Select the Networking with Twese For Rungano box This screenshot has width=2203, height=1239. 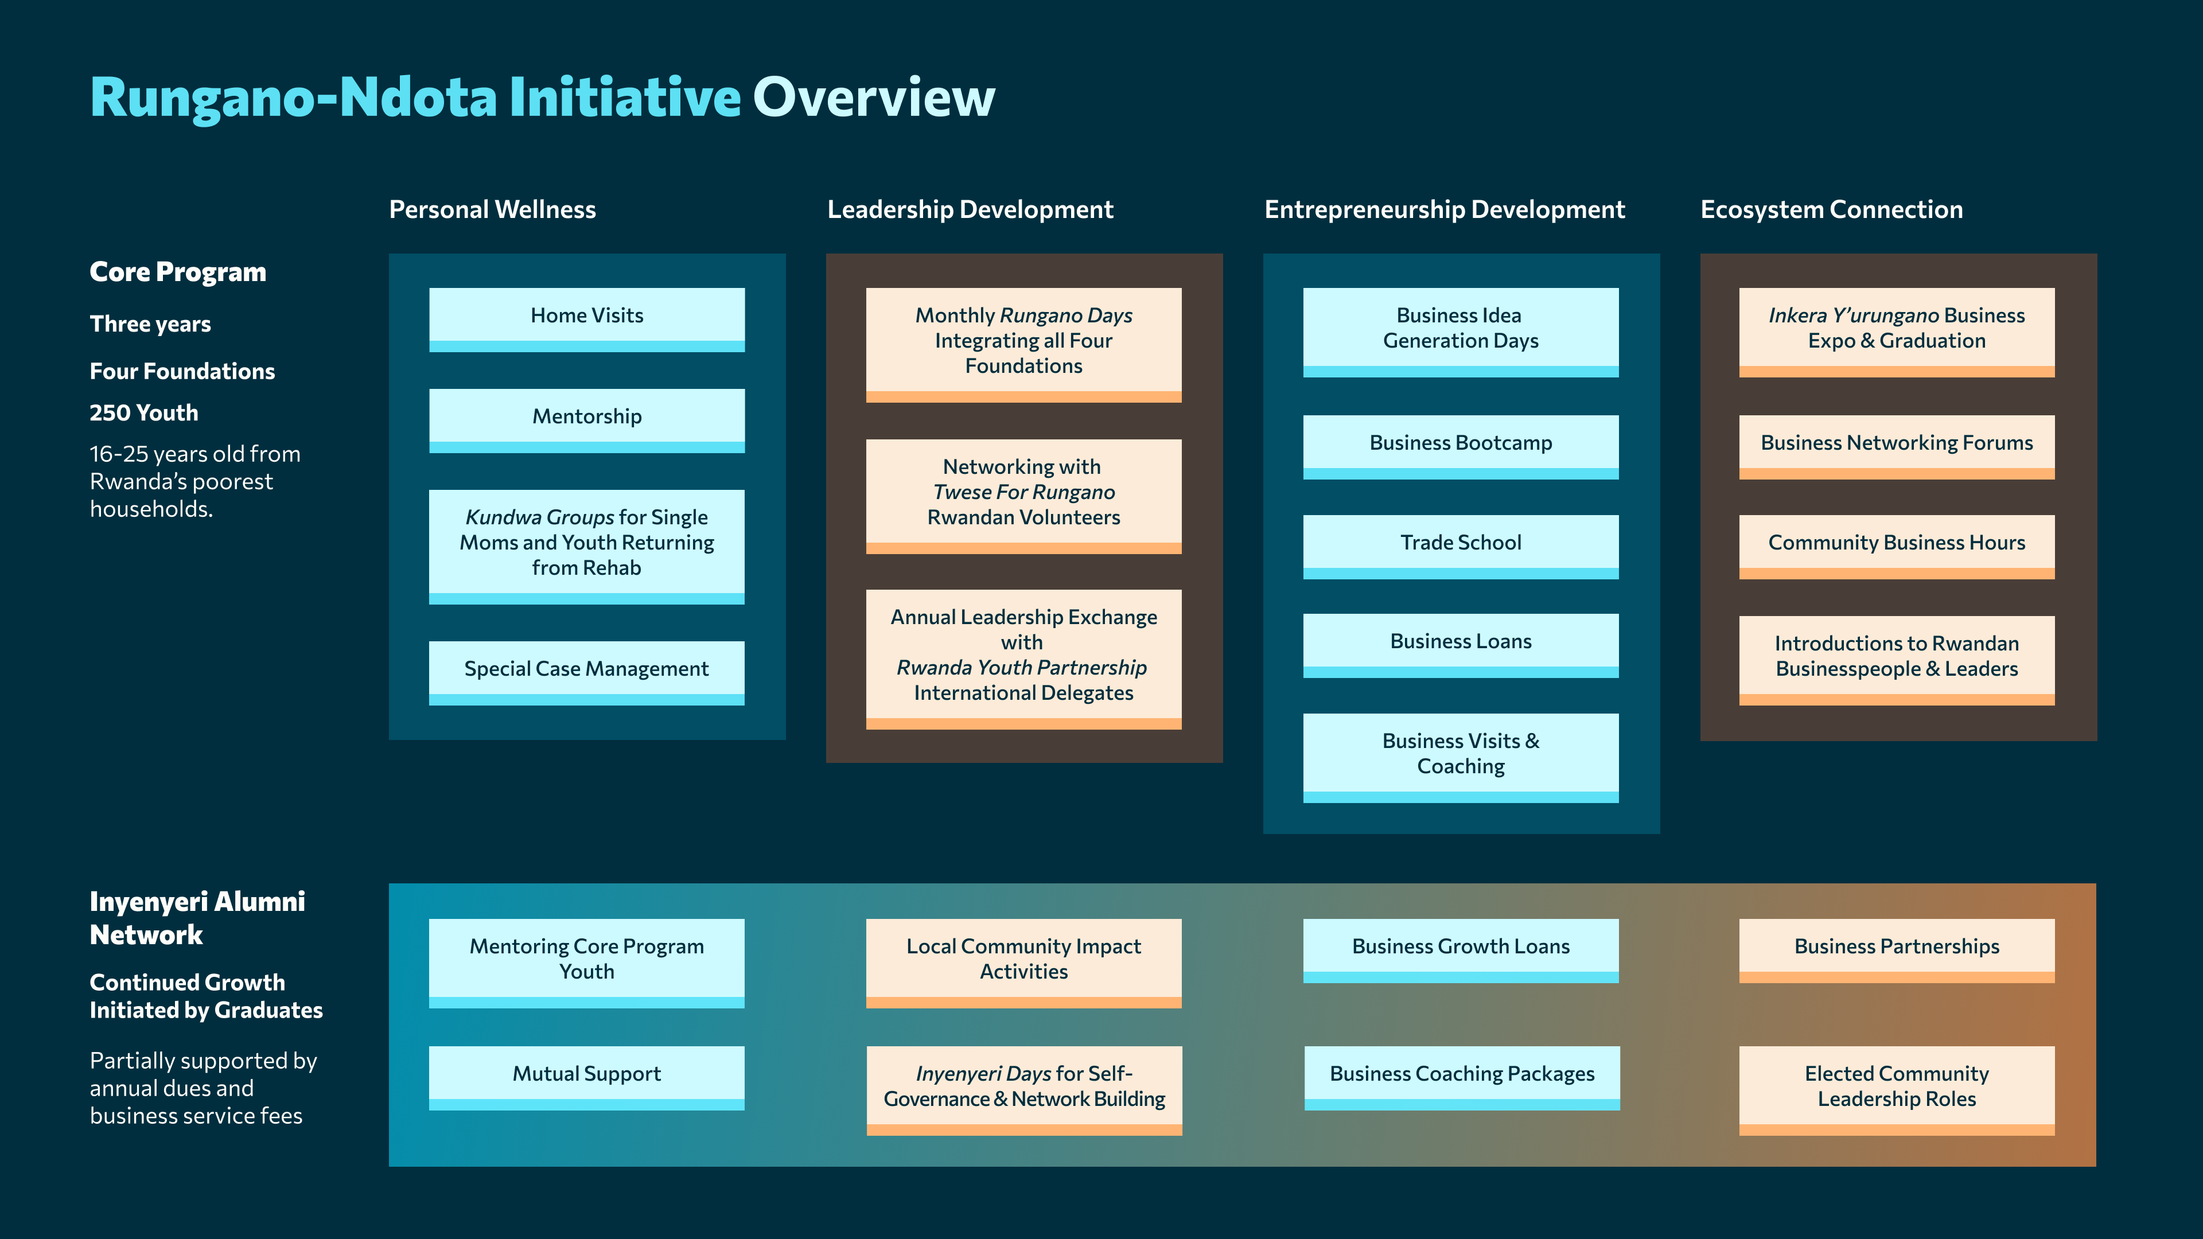pos(1023,494)
